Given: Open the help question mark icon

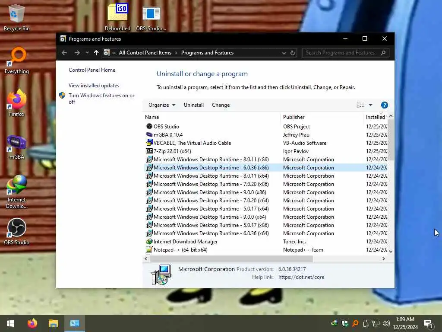Looking at the screenshot, I should pos(384,105).
